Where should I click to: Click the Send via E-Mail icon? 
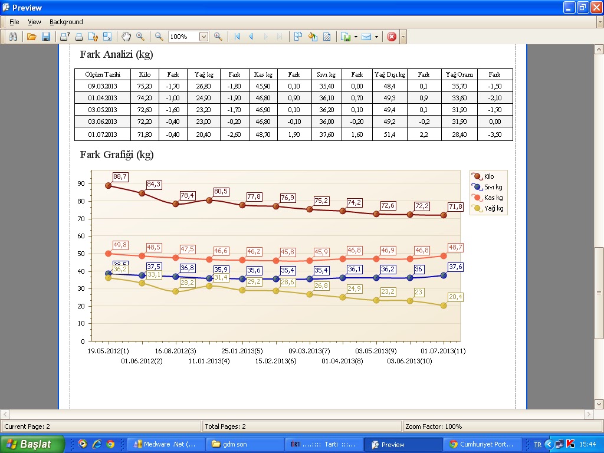pyautogui.click(x=366, y=37)
